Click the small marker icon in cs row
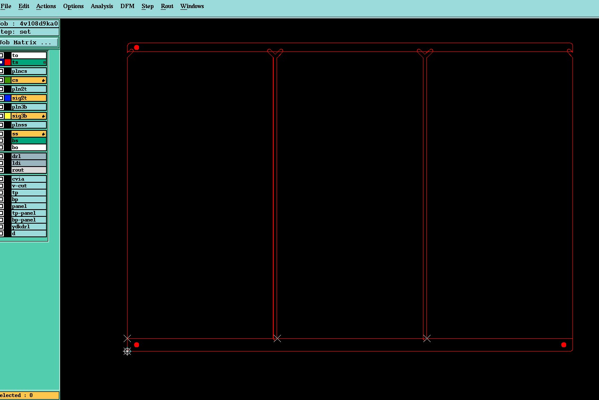Screen dimensions: 599x400 tap(43, 80)
